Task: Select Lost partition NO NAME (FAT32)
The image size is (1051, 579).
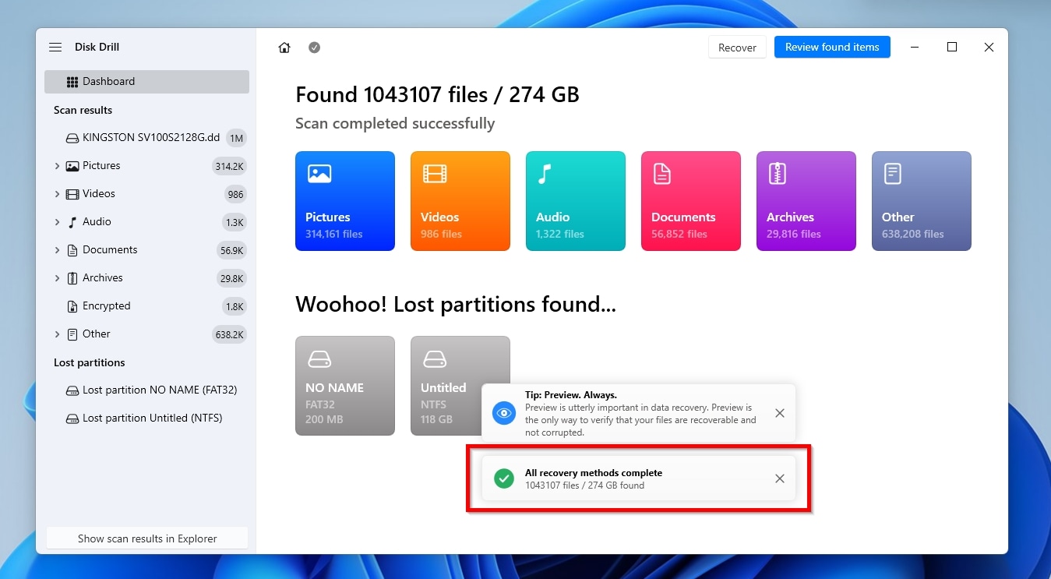Action: pyautogui.click(x=146, y=390)
